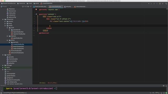Image resolution: width=168 pixels, height=94 pixels.
Task: Select favicon.ico file in tree
Action: point(11,11)
